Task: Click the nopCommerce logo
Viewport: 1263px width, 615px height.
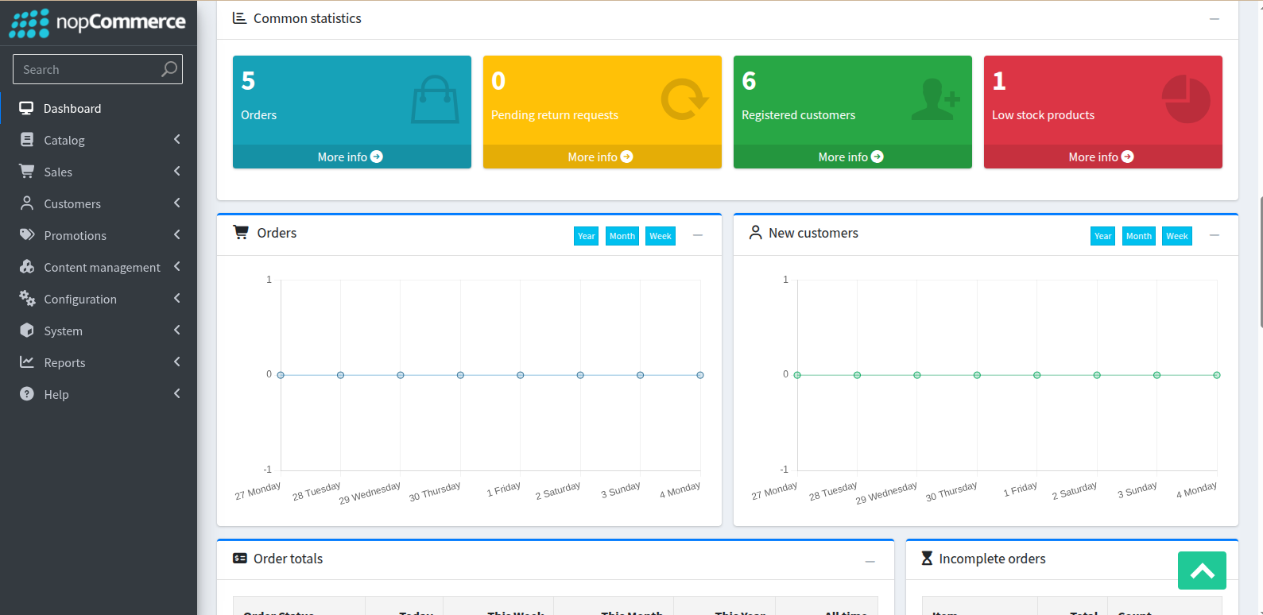Action: (98, 22)
